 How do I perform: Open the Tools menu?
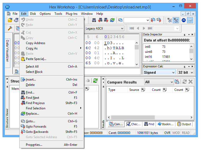pos(58,13)
